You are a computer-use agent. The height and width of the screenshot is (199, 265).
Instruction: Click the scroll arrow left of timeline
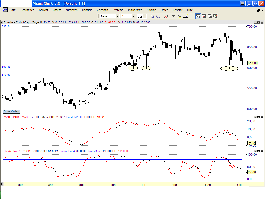(2, 184)
